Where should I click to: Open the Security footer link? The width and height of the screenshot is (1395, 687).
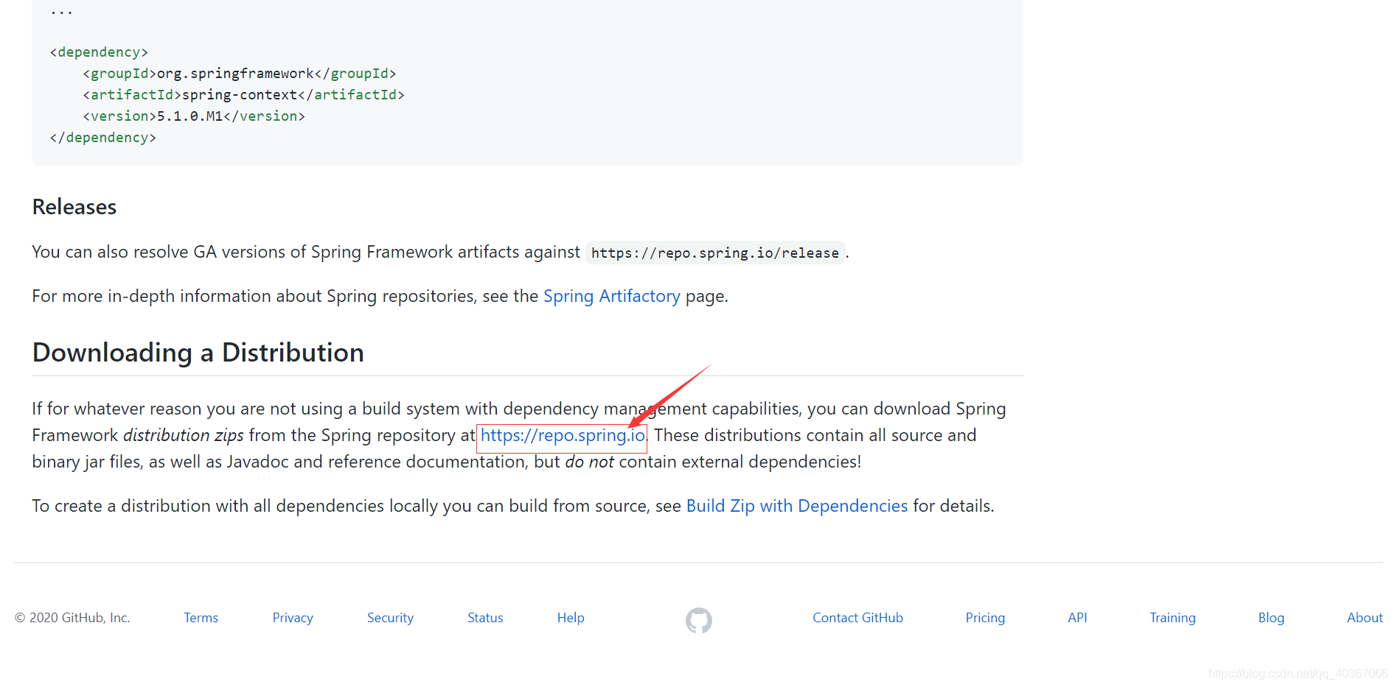[390, 618]
